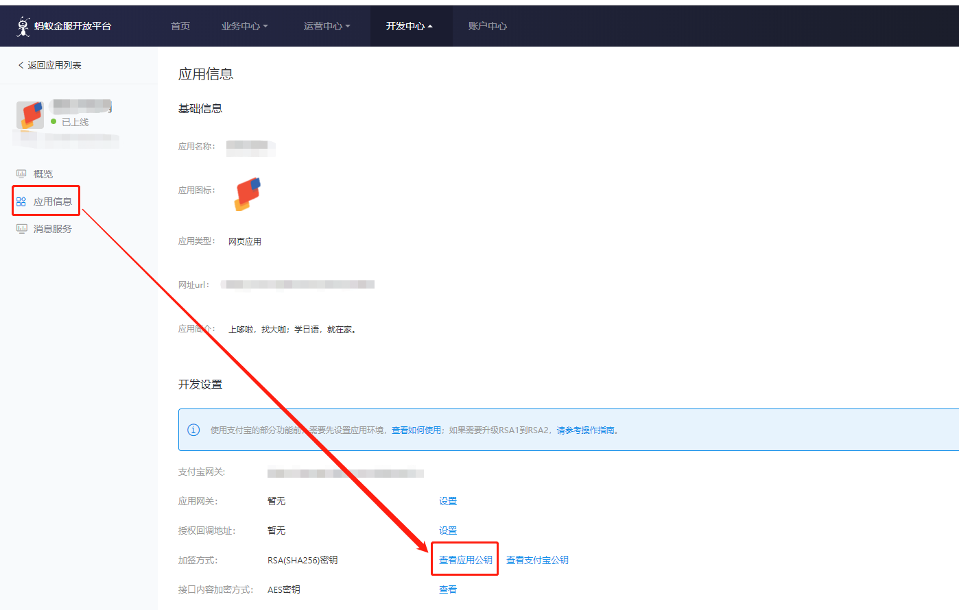Click the 支付宝网关 label

pyautogui.click(x=202, y=472)
